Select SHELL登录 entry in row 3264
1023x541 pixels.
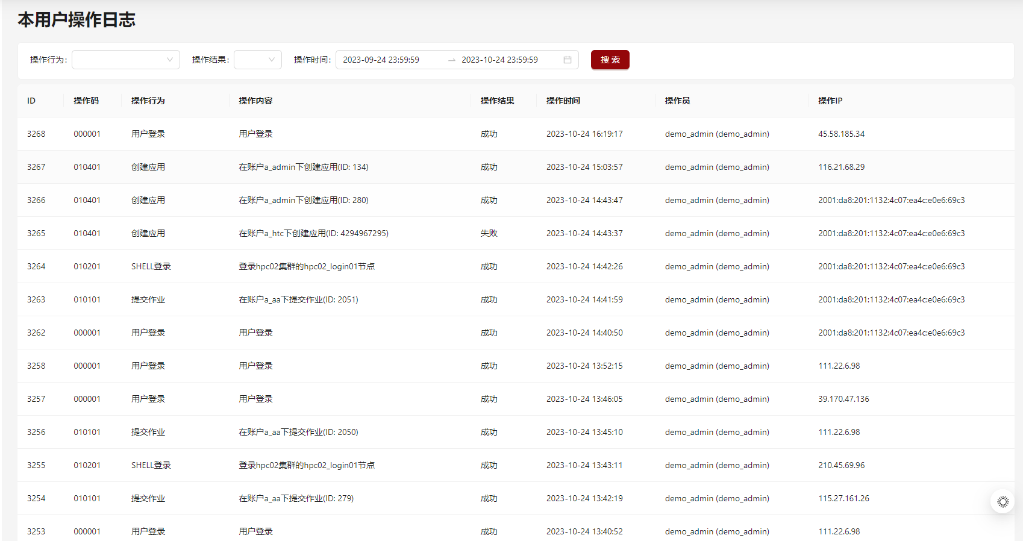151,266
